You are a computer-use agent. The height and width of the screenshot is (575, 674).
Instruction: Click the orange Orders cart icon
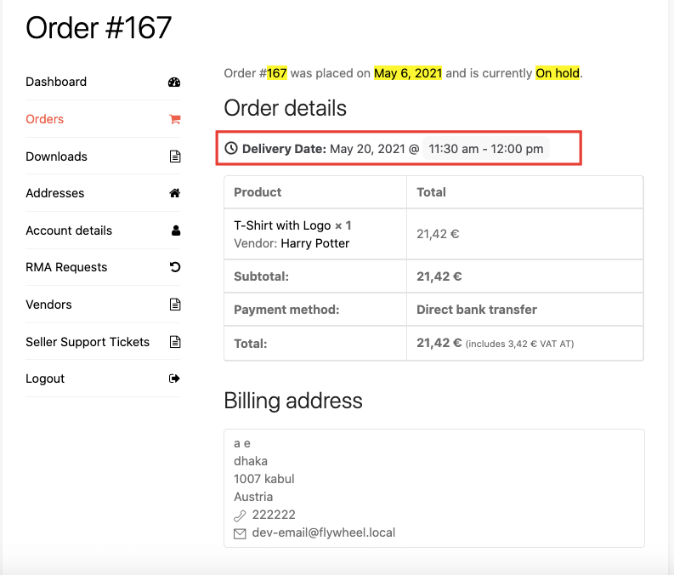[174, 119]
